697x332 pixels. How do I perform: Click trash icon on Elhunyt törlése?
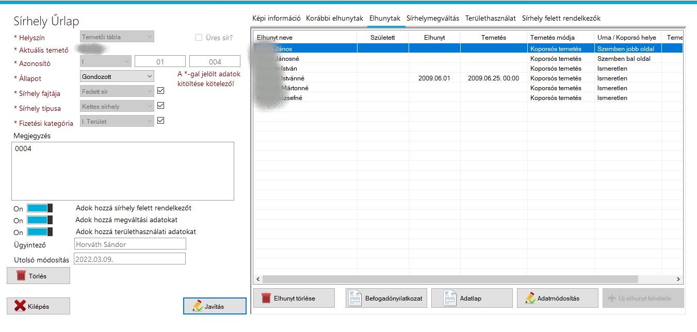(266, 298)
